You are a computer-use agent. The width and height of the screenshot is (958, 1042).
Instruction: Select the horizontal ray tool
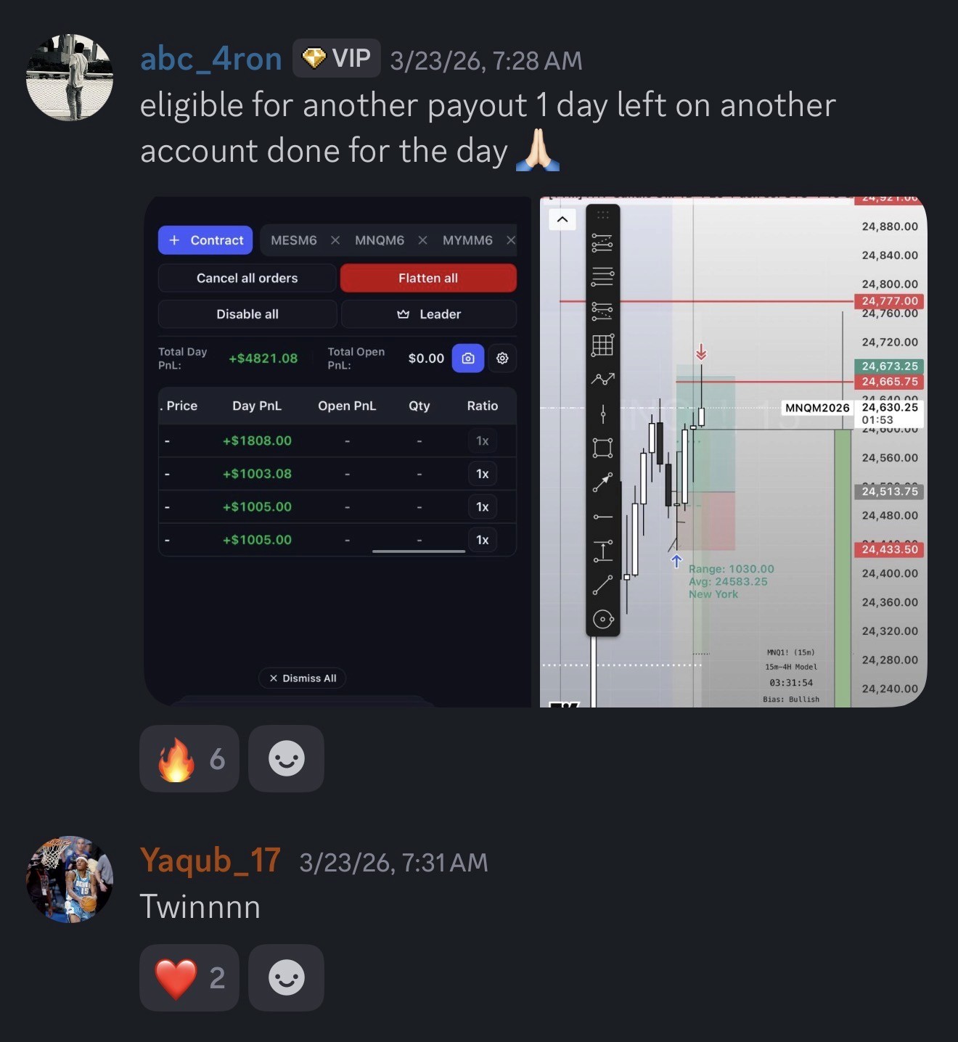(x=602, y=517)
